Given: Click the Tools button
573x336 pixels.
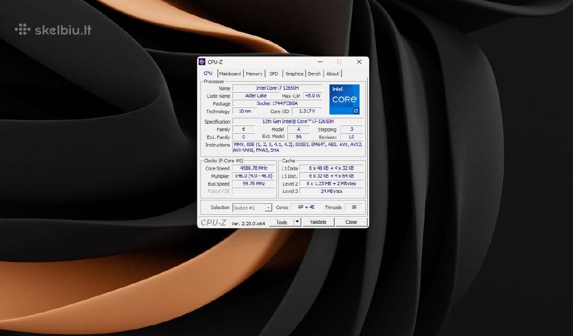Looking at the screenshot, I should click(x=282, y=222).
